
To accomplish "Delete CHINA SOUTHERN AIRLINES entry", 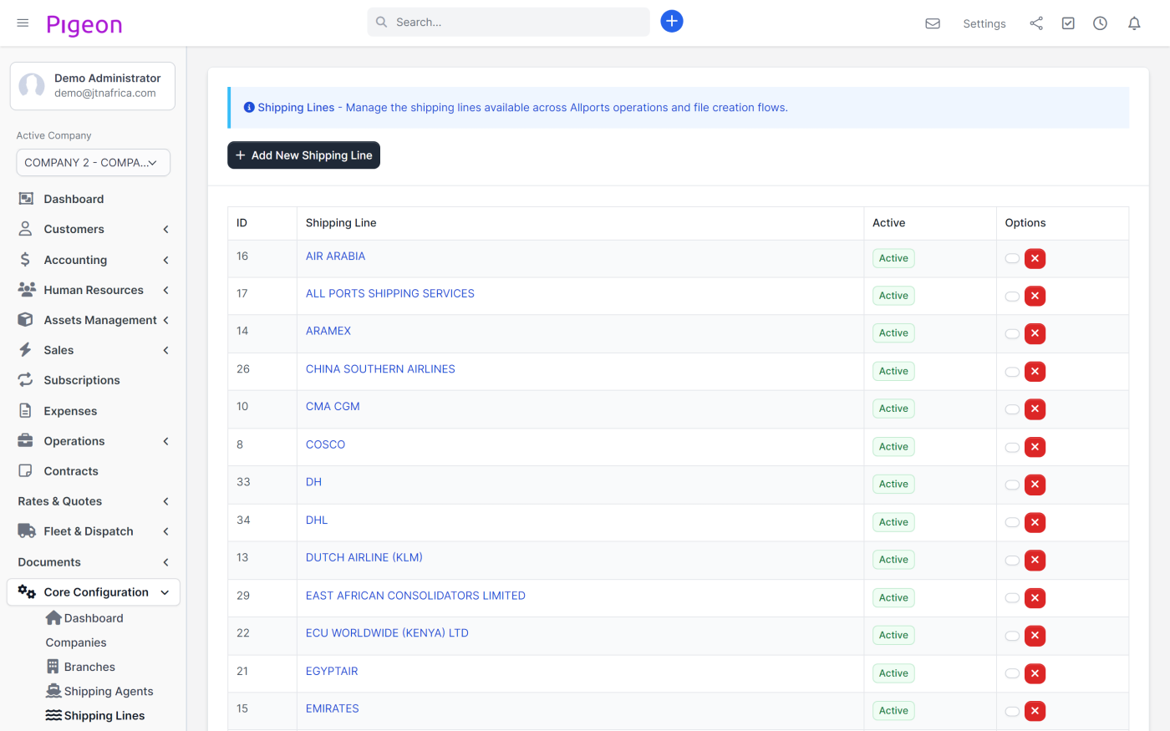I will click(x=1035, y=372).
